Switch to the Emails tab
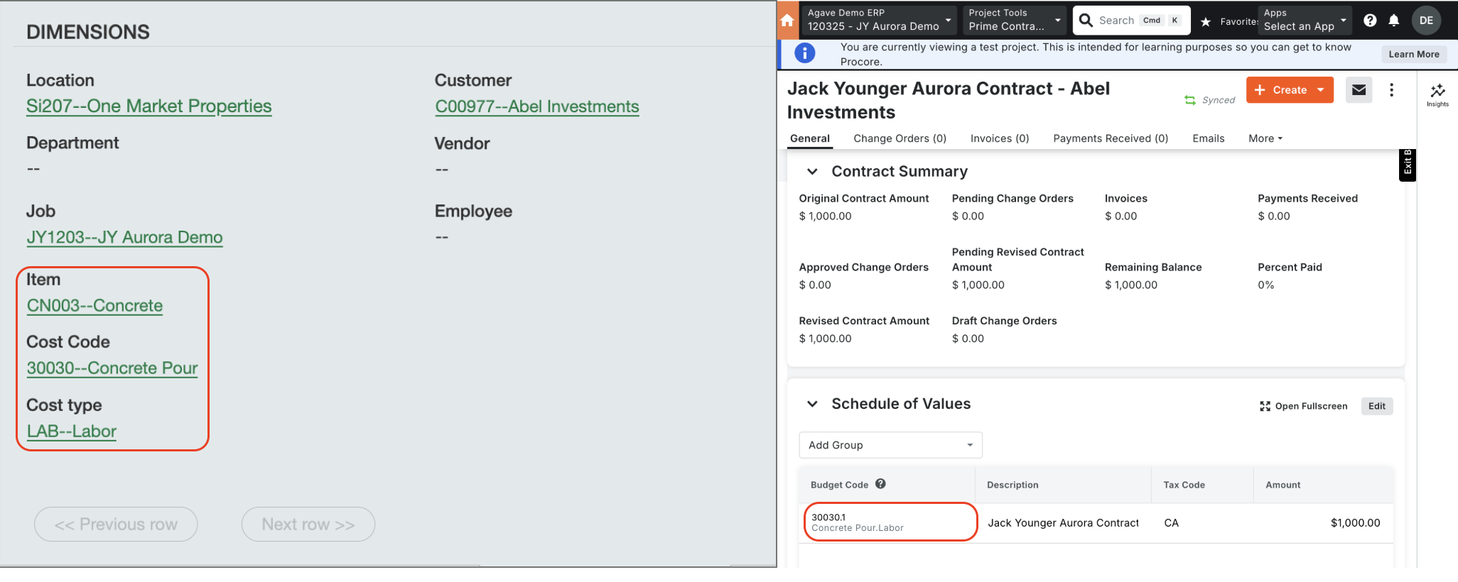The width and height of the screenshot is (1458, 582). 1208,138
